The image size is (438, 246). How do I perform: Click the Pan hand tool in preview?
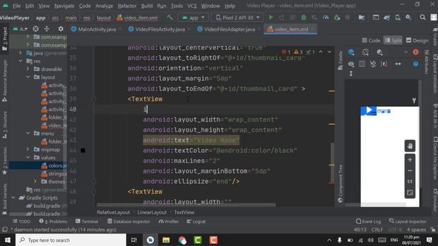point(410,146)
